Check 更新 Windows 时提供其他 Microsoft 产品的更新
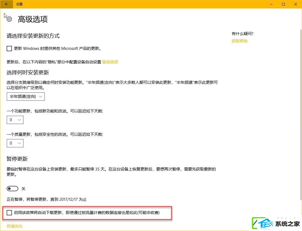The image size is (302, 231). click(x=9, y=48)
